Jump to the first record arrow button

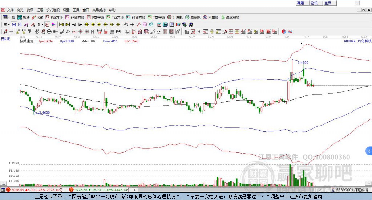(61, 25)
